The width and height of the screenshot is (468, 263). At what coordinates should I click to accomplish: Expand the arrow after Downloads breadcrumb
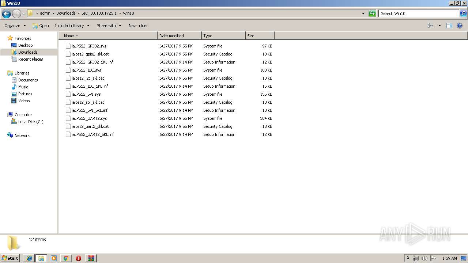point(78,14)
